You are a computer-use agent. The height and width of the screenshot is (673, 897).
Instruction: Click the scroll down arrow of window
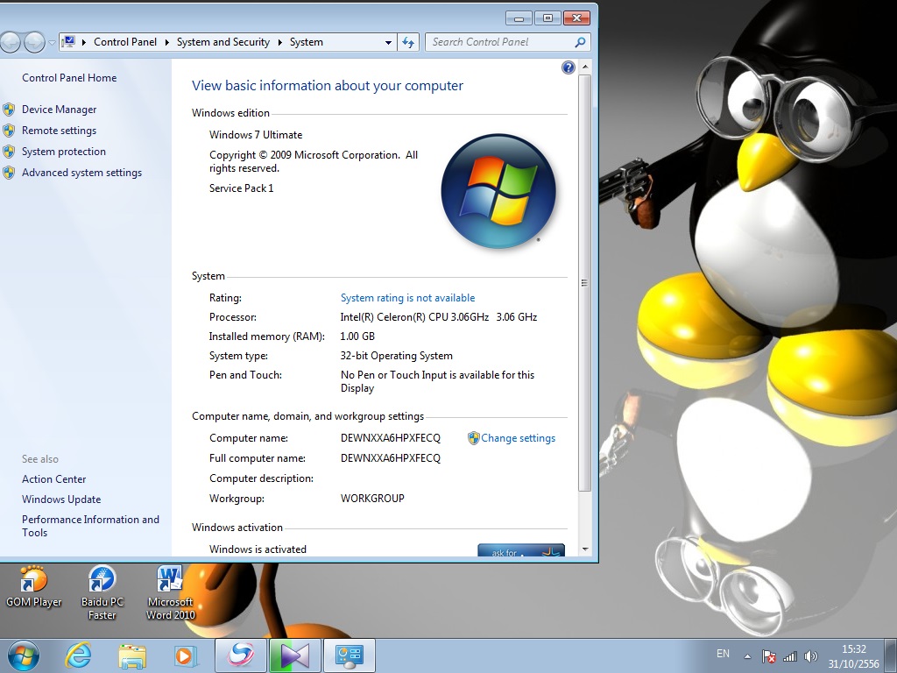(x=584, y=549)
